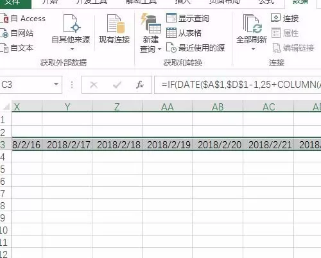
Task: Cancel formula entry with X icon
Action: (94, 85)
